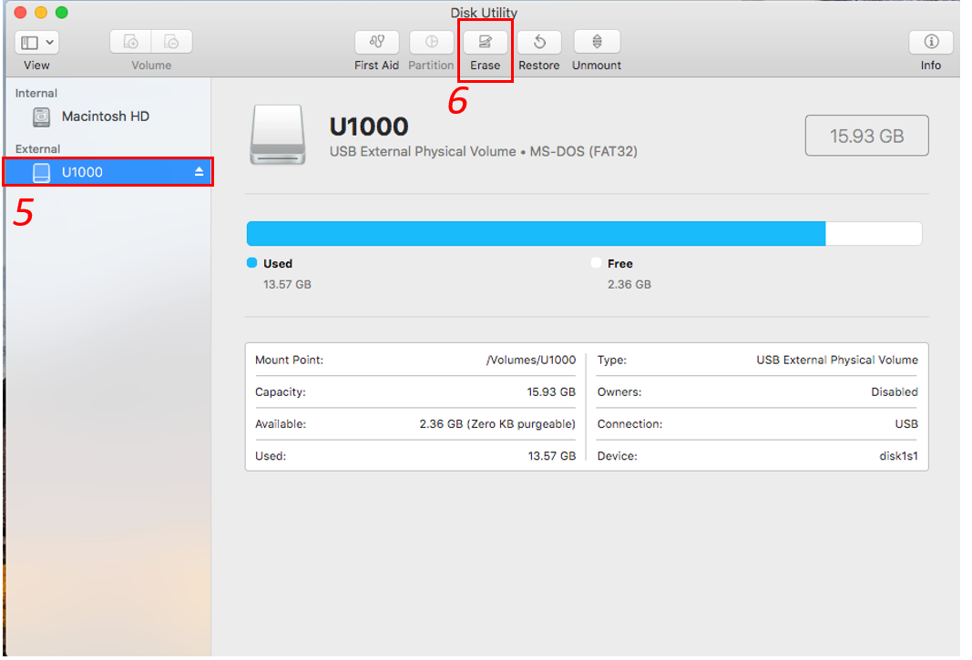This screenshot has width=972, height=660.
Task: Click the MS-DOS (FAT32) subtitle text
Action: 583,152
